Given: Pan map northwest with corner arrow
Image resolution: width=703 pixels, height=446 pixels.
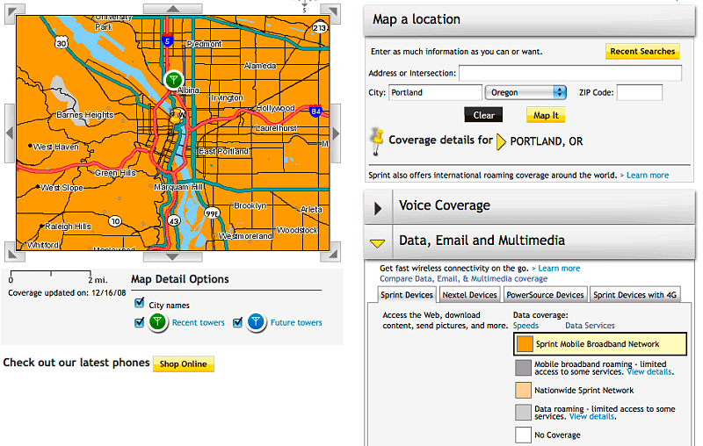Looking at the screenshot, I should pyautogui.click(x=15, y=12).
